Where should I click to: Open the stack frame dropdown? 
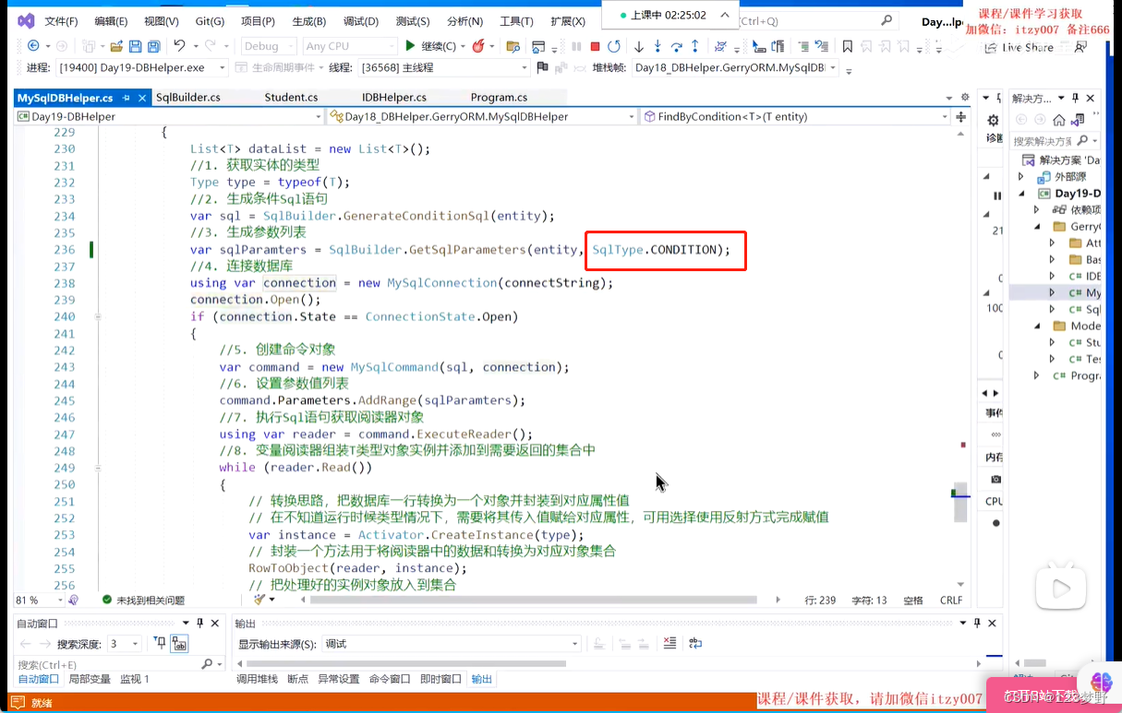[x=735, y=67]
